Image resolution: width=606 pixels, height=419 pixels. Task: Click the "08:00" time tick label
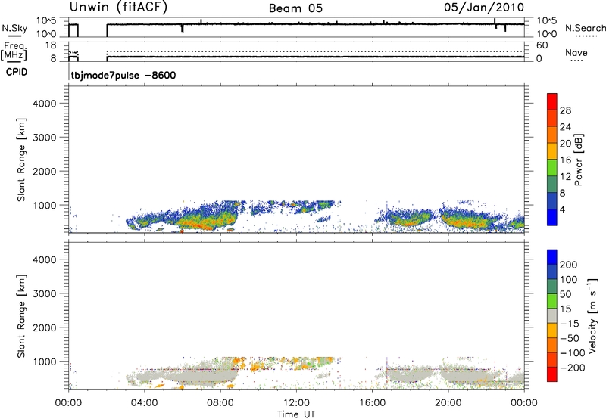click(x=220, y=403)
